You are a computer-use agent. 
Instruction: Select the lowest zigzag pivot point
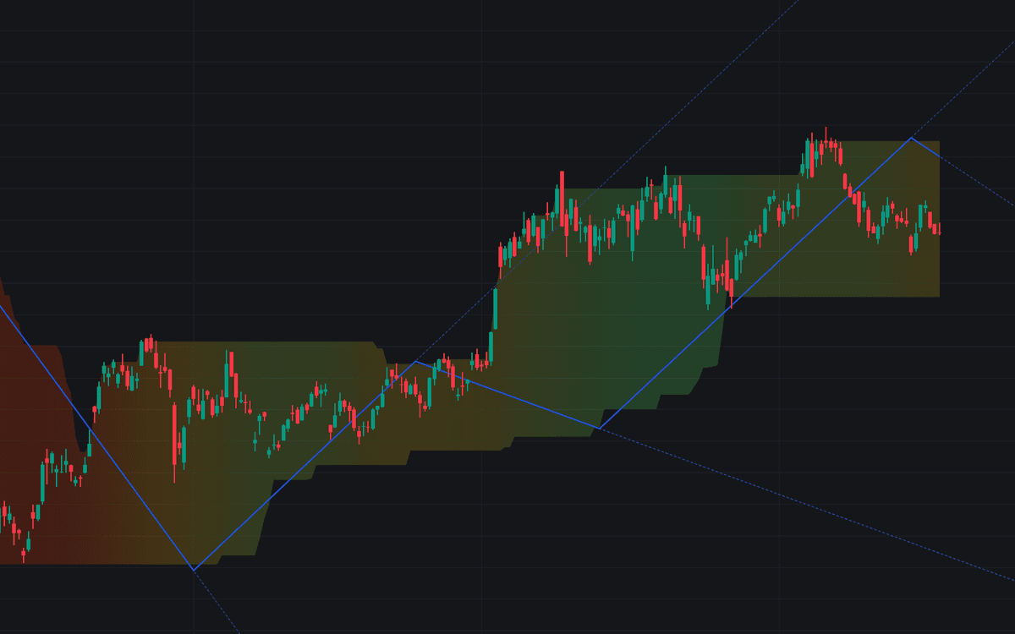pyautogui.click(x=194, y=570)
